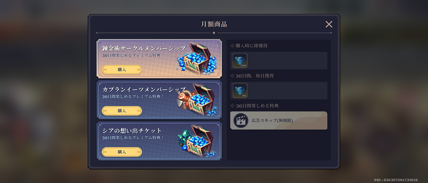The height and width of the screenshot is (183, 428).
Task: Select the カプランイーツメンバーシップ card title
Action: 144,89
